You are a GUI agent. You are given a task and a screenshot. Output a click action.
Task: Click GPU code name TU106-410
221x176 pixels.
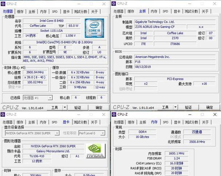pos(37,156)
